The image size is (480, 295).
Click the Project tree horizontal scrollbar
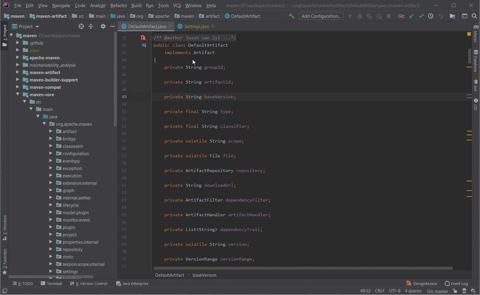[51, 277]
